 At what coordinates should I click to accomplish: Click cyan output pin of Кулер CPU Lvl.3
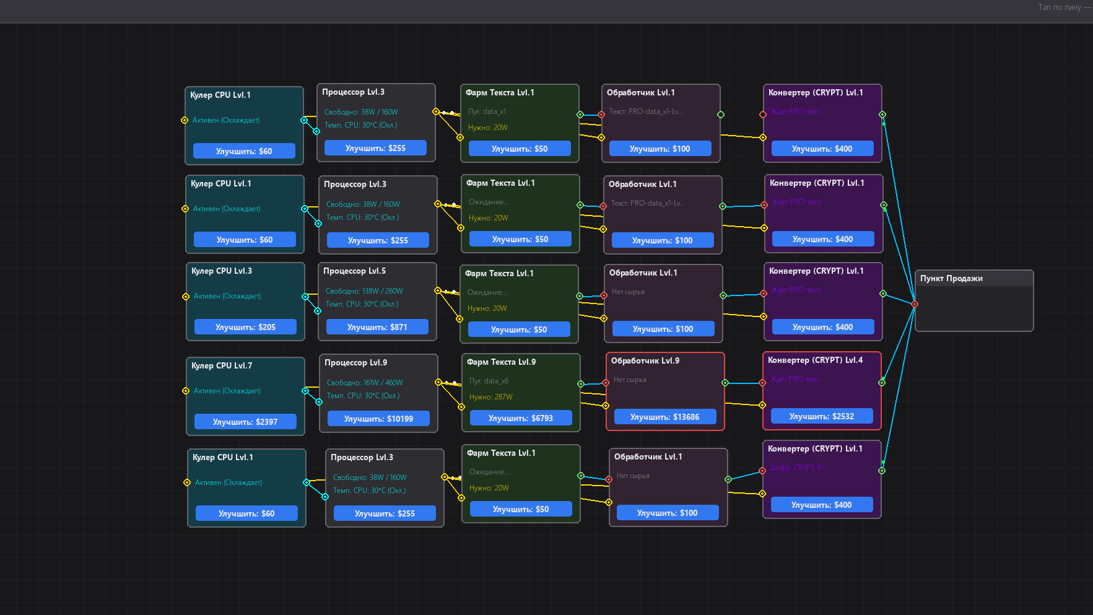click(305, 297)
